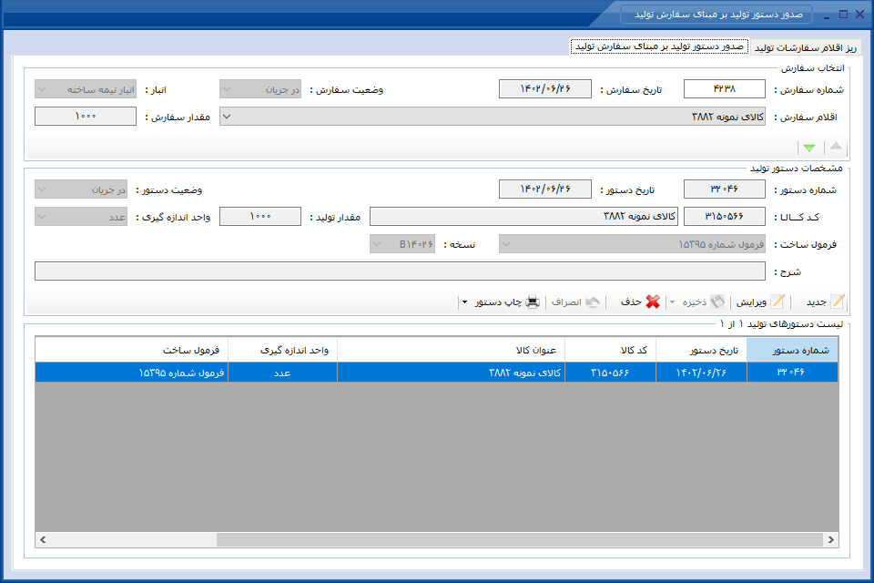Click the جدید button label
Screen dimensions: 874x583
coord(816,302)
